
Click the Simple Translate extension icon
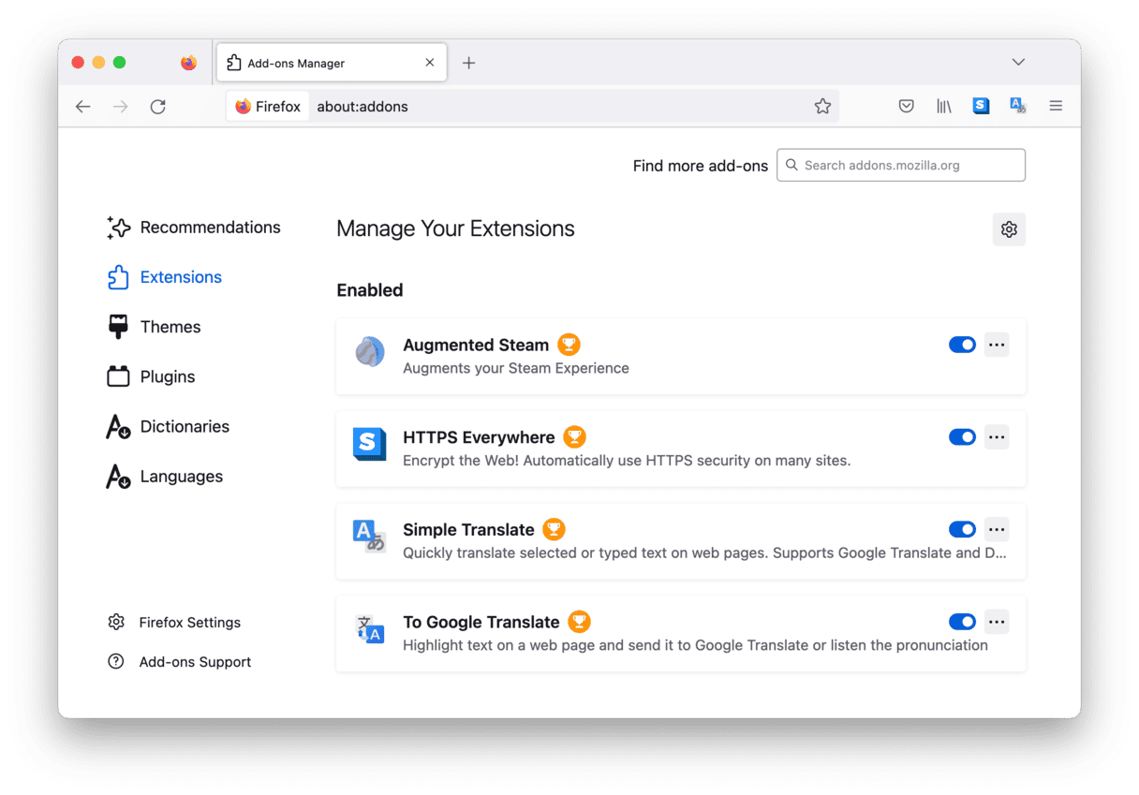pos(369,537)
